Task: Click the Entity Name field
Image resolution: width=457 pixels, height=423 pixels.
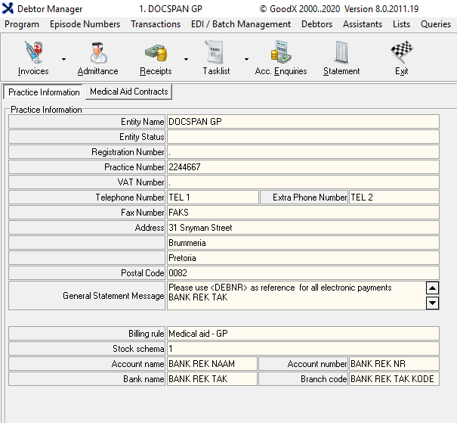Action: coord(302,122)
